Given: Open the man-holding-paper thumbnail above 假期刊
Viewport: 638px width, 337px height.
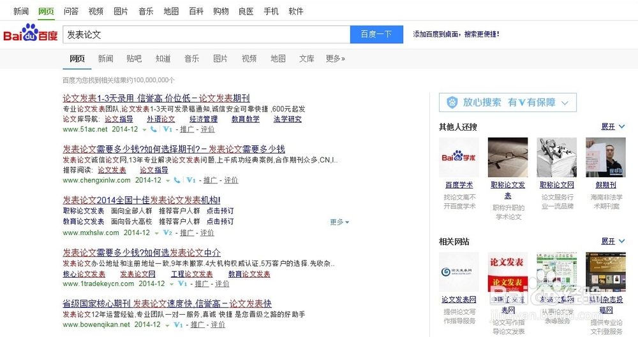Looking at the screenshot, I should click(606, 157).
